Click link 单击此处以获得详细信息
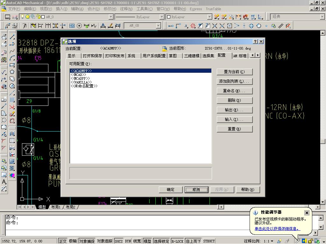326x244 pixels. pos(278,229)
